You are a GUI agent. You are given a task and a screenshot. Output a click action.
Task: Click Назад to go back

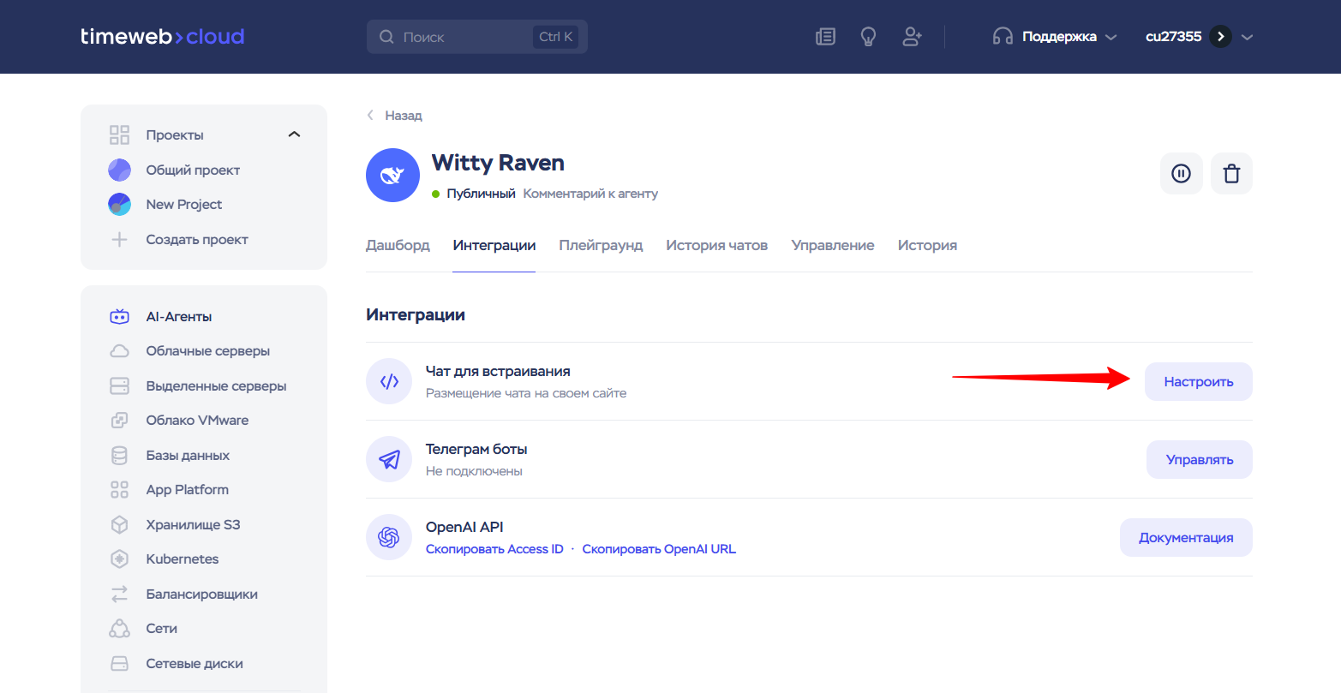coord(403,116)
